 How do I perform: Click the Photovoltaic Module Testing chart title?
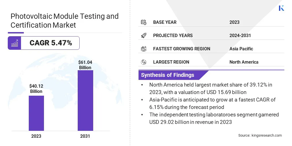(x=64, y=20)
